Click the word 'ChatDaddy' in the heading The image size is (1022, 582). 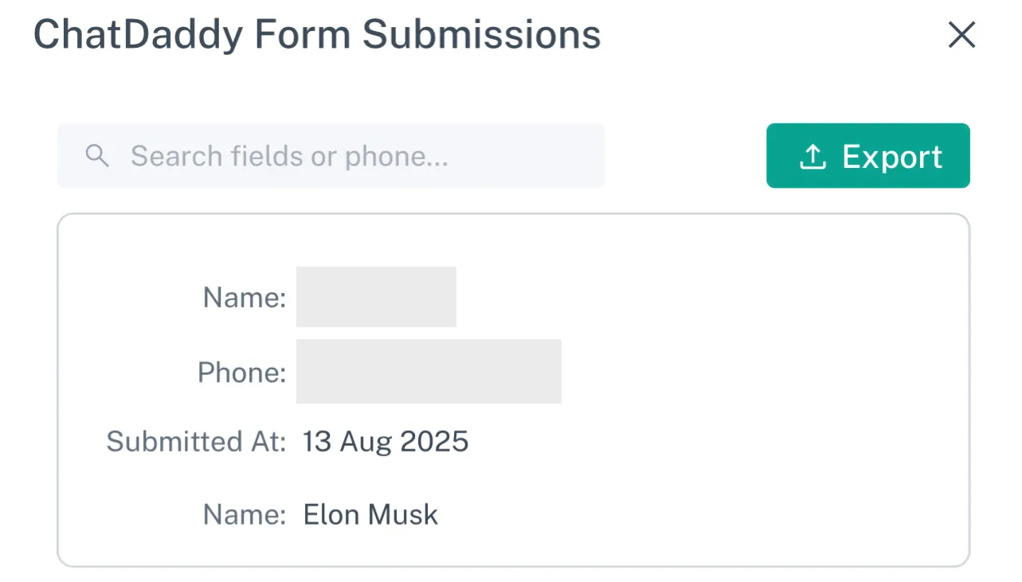[x=139, y=35]
